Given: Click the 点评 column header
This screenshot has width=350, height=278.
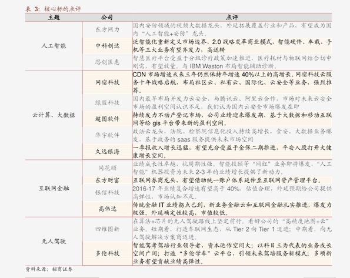Looking at the screenshot, I should (232, 17).
